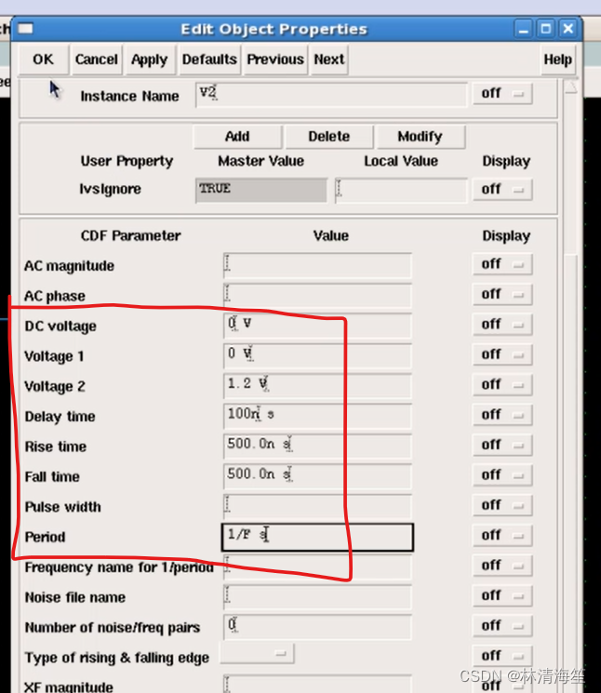Edit the Fall time value field
Viewport: 601px width, 693px height.
coord(318,476)
